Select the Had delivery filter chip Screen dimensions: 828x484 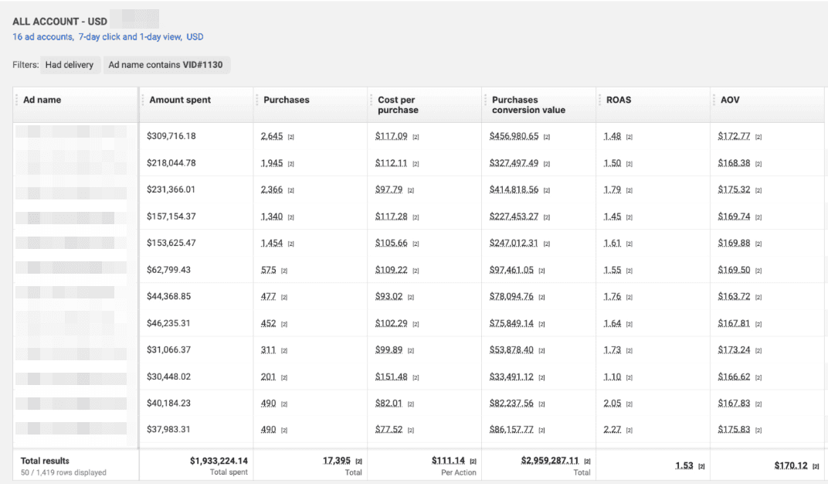point(70,65)
